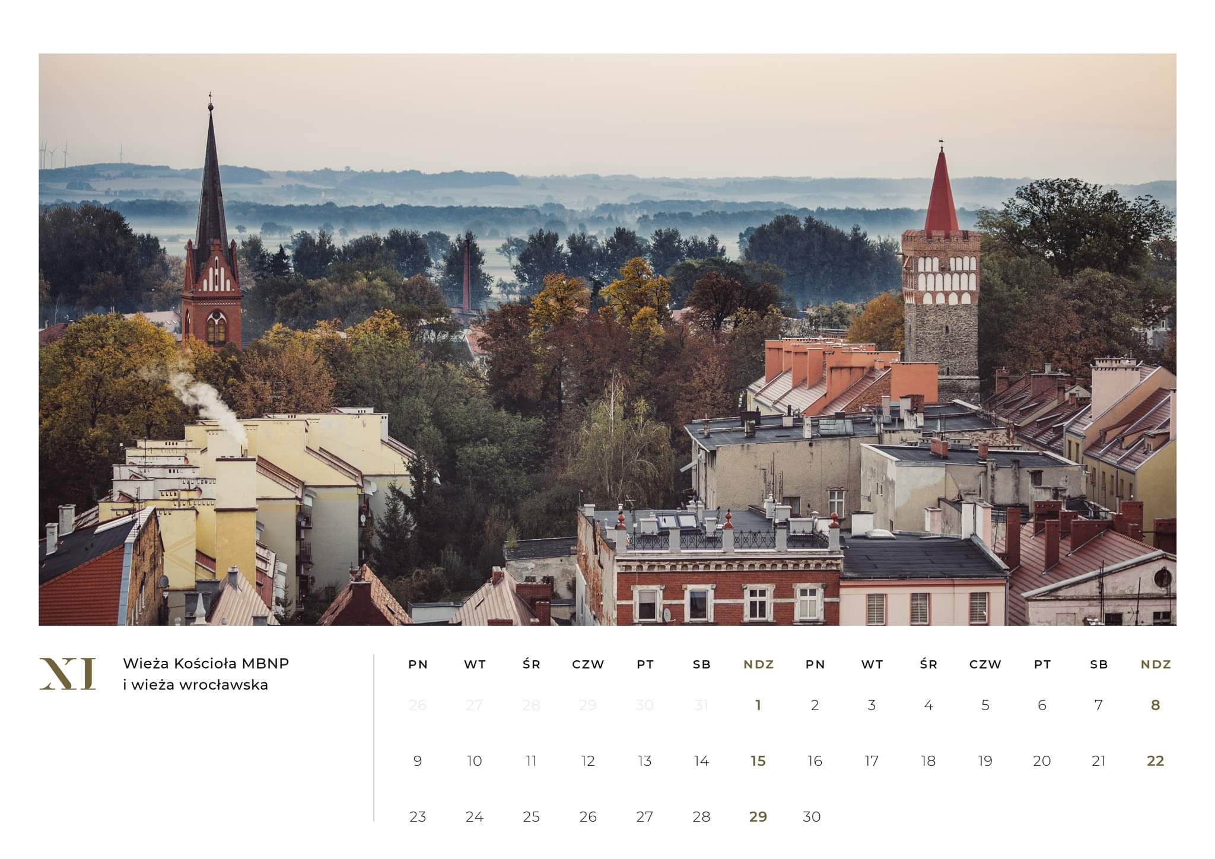Click date 23 in the calendar
1215x859 pixels.
418,817
